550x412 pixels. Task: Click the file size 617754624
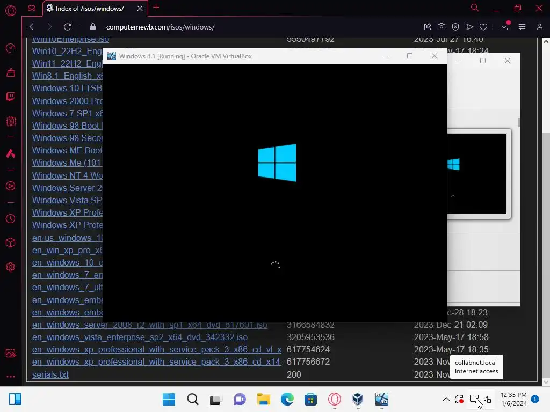(308, 350)
